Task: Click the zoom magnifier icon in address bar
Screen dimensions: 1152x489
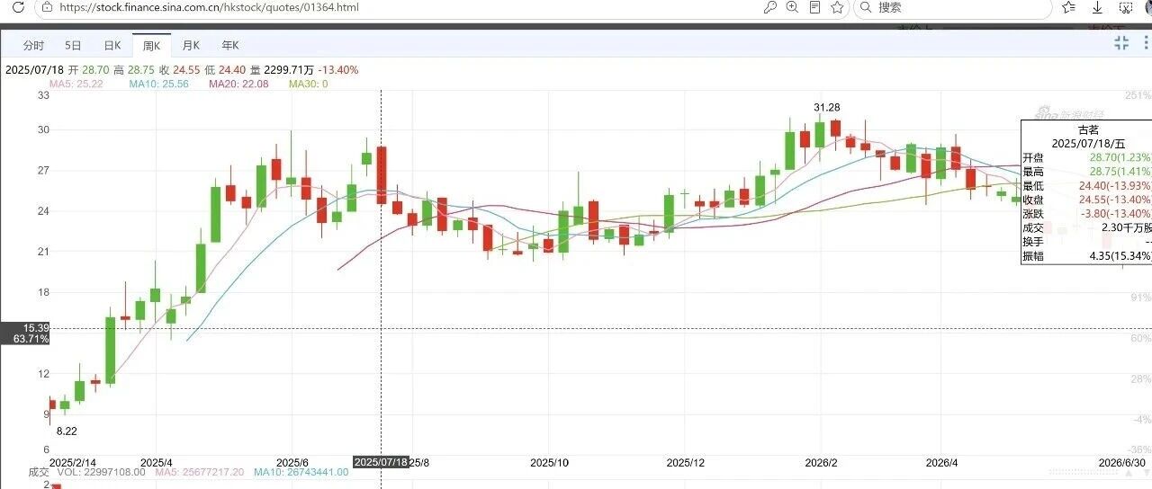Action: tap(792, 7)
